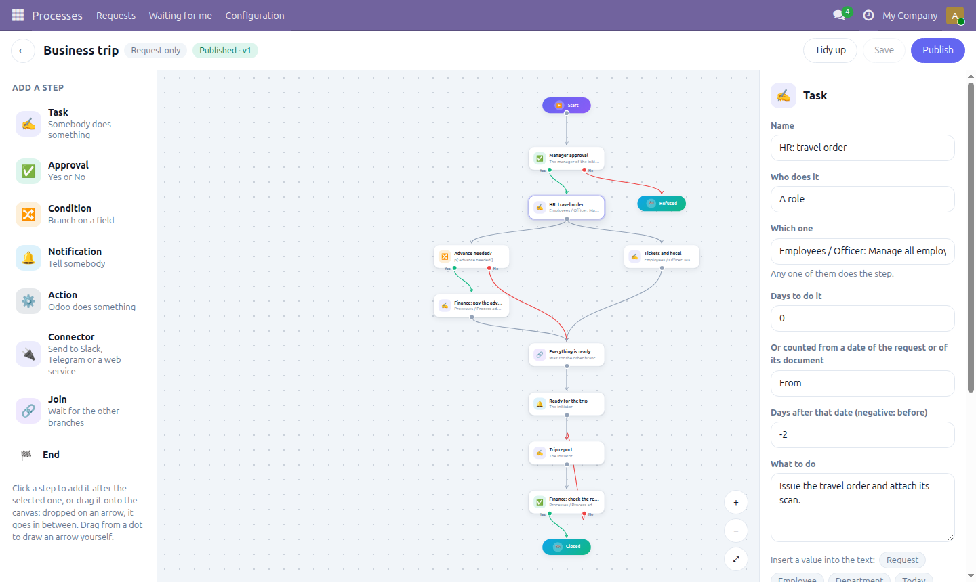Open the activities clock icon
976x582 pixels.
[x=868, y=15]
